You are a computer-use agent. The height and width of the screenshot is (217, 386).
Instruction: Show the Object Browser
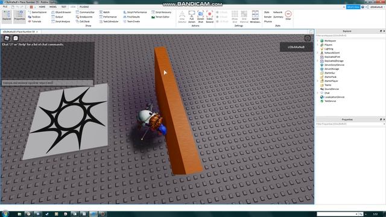(61, 12)
